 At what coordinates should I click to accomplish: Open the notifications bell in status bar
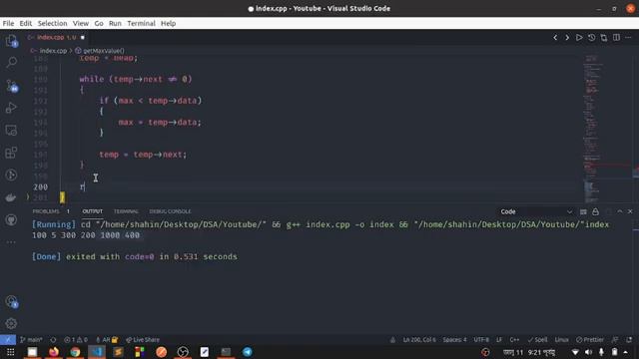coord(629,339)
